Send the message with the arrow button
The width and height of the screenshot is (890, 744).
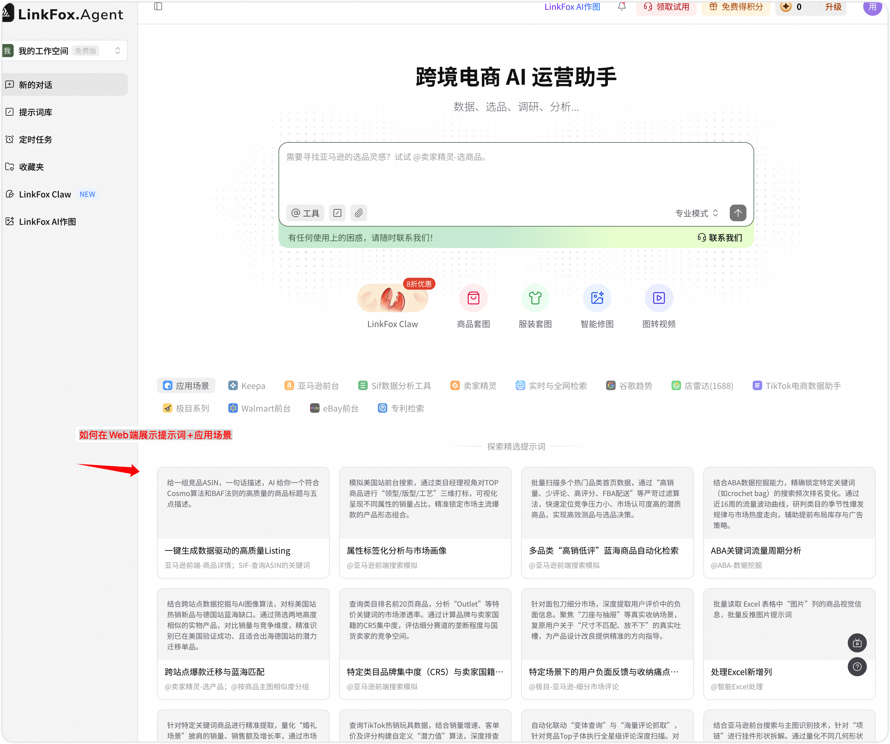click(x=738, y=213)
